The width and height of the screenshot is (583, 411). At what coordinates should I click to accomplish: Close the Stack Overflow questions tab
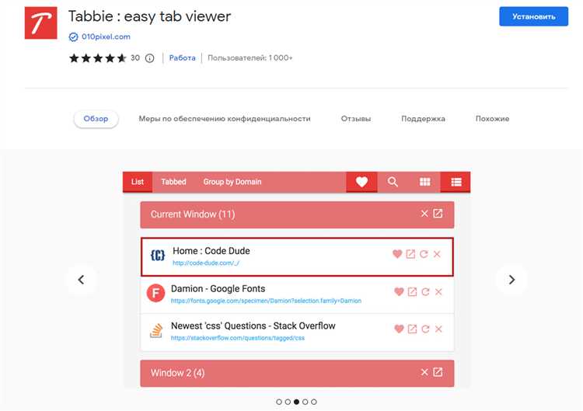438,329
